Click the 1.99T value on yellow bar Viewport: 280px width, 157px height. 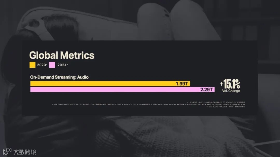pyautogui.click(x=182, y=84)
